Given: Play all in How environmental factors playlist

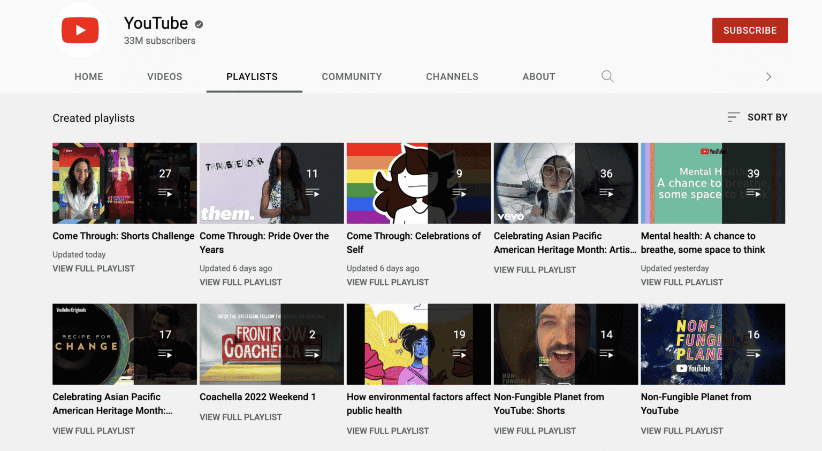Looking at the screenshot, I should click(459, 354).
